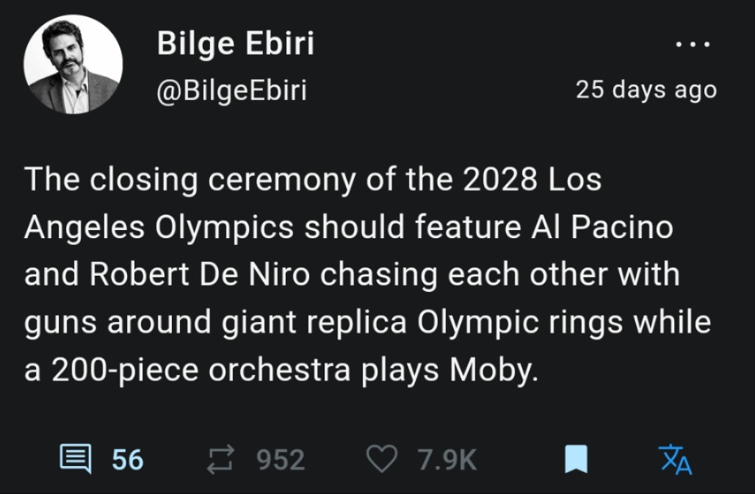Translate the post with the translate icon
This screenshot has width=755, height=494.
click(676, 459)
